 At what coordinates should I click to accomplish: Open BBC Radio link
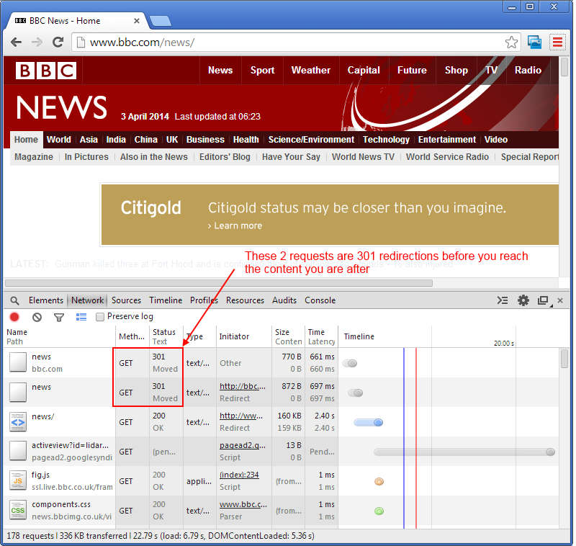pos(528,70)
